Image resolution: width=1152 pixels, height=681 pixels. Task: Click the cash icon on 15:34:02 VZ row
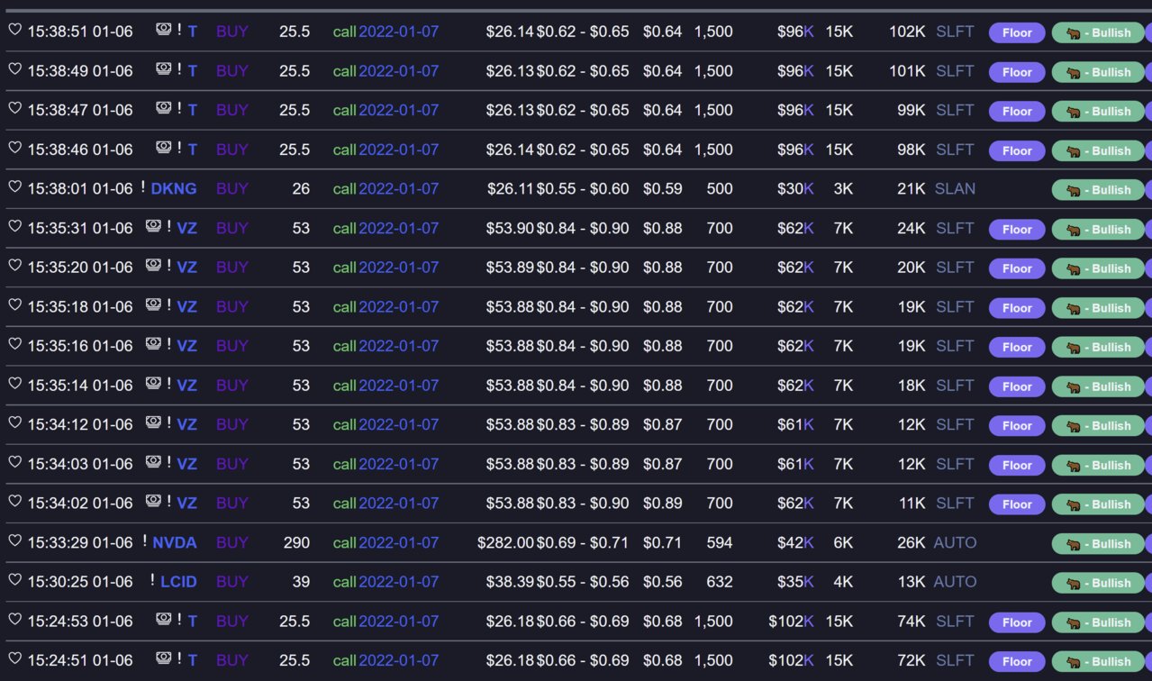pos(153,502)
